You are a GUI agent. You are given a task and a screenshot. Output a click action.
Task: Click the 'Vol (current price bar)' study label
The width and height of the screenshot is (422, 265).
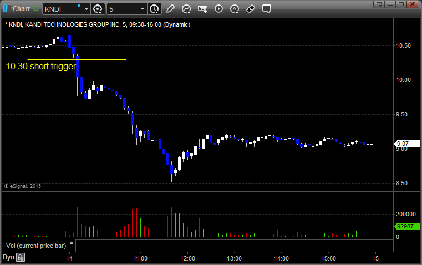coord(36,246)
